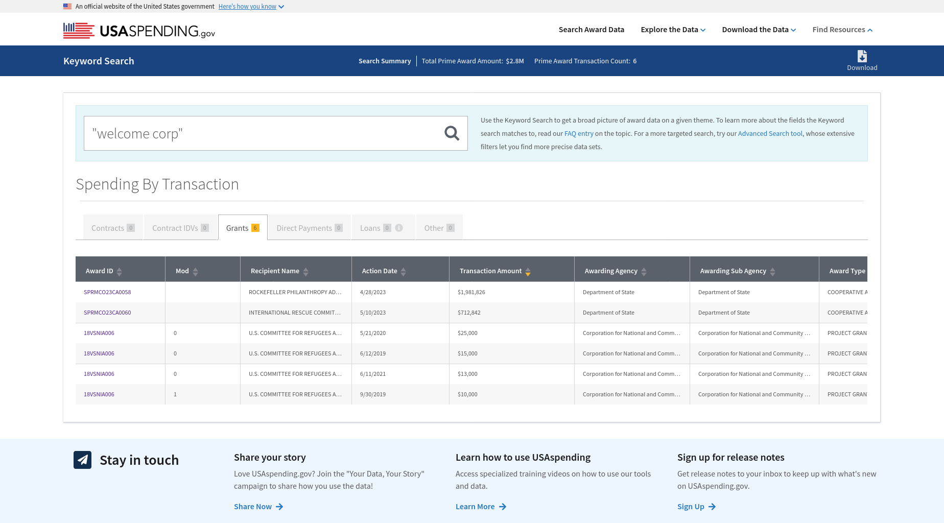Click the US flag icon in banner

point(67,7)
